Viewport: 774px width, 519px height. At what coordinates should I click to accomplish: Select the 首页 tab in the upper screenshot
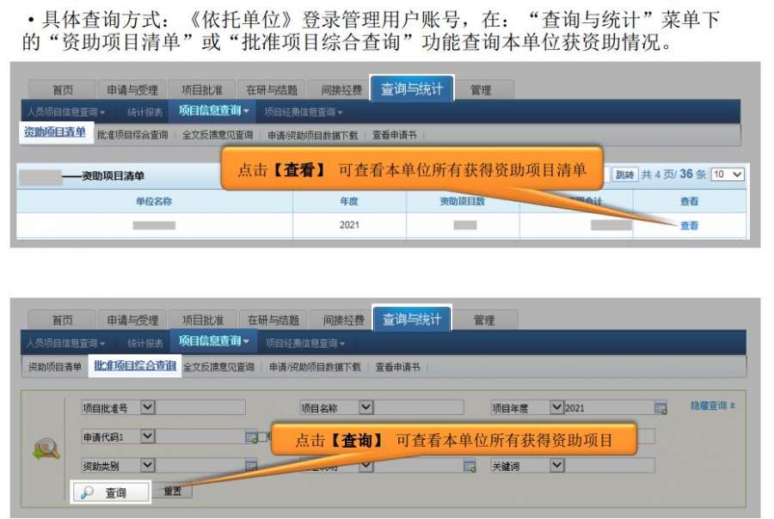point(63,89)
